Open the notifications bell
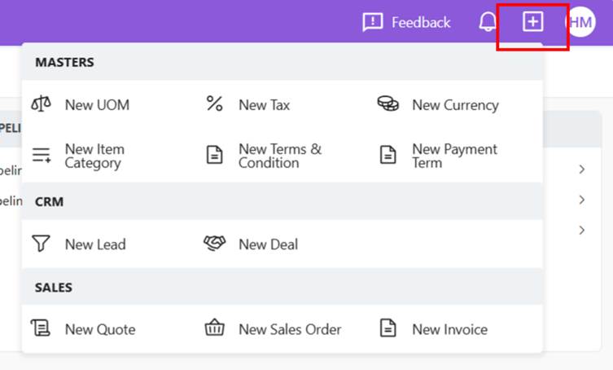 (487, 22)
